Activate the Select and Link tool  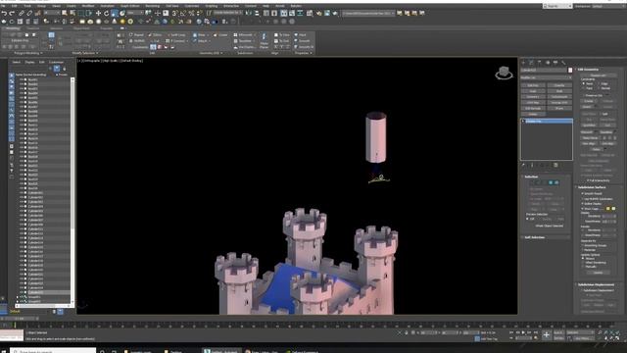click(x=22, y=13)
